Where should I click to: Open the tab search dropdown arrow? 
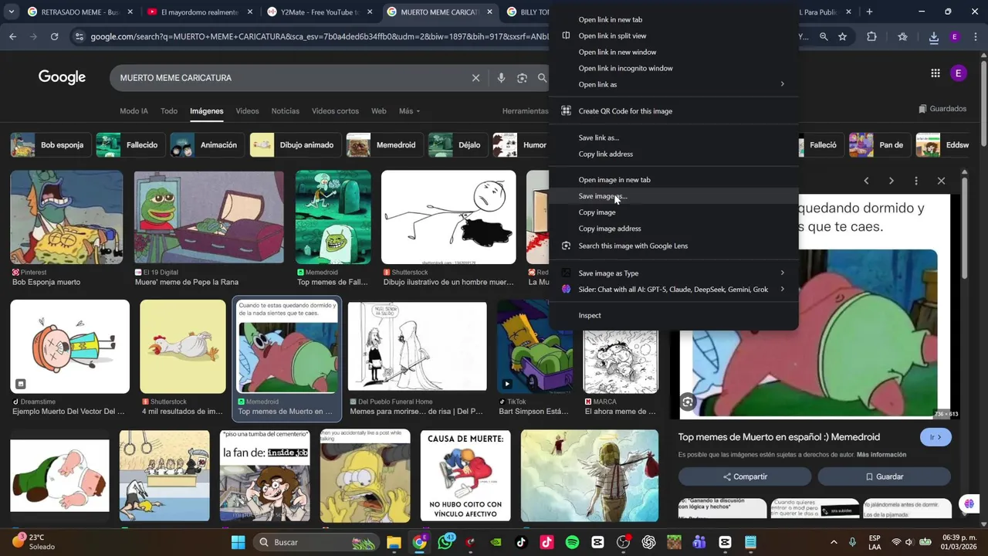coord(11,12)
